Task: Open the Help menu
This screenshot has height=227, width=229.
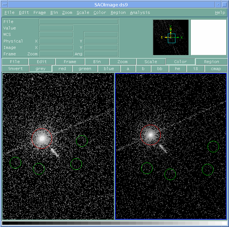Action: pyautogui.click(x=220, y=13)
